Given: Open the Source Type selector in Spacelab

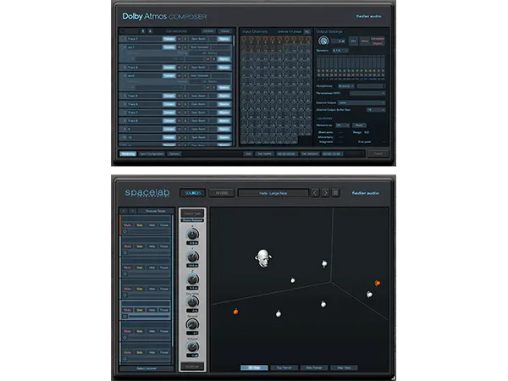Looking at the screenshot, I should [192, 213].
